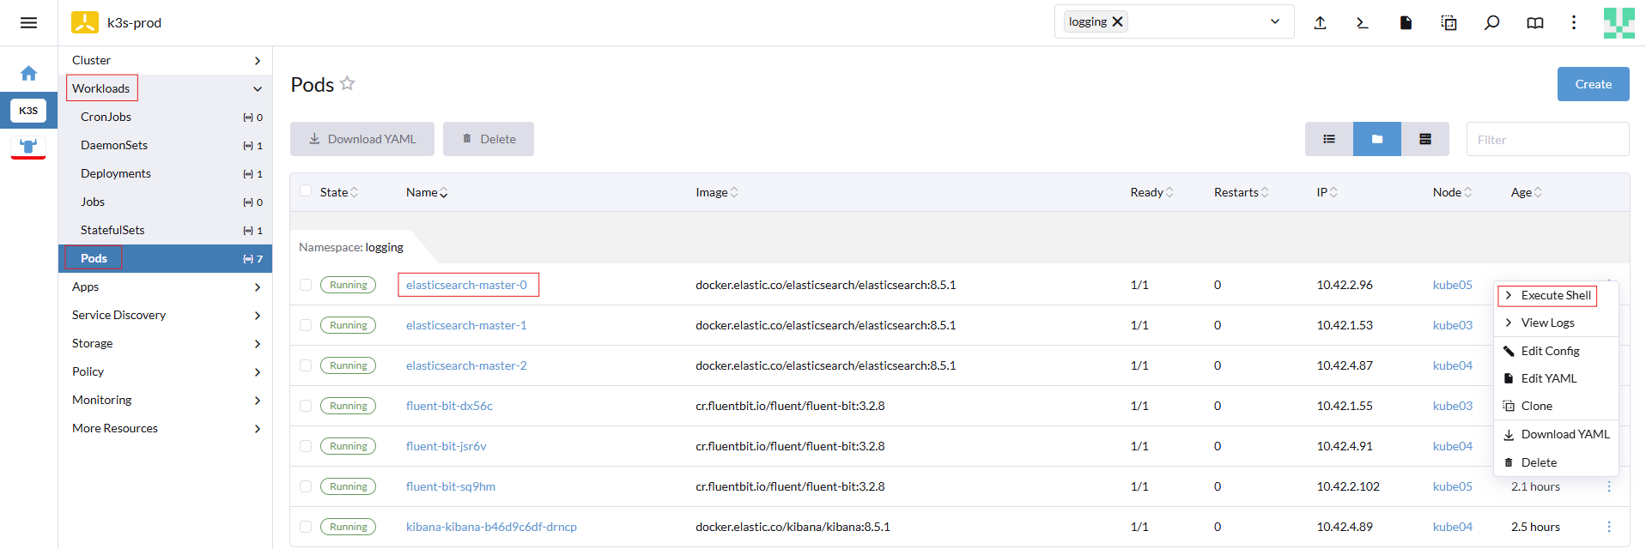This screenshot has width=1646, height=549.
Task: Open the user avatar menu
Action: (1619, 23)
